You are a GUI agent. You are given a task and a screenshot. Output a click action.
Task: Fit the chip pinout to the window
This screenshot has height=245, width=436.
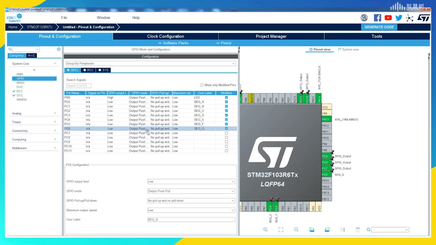coord(281,230)
